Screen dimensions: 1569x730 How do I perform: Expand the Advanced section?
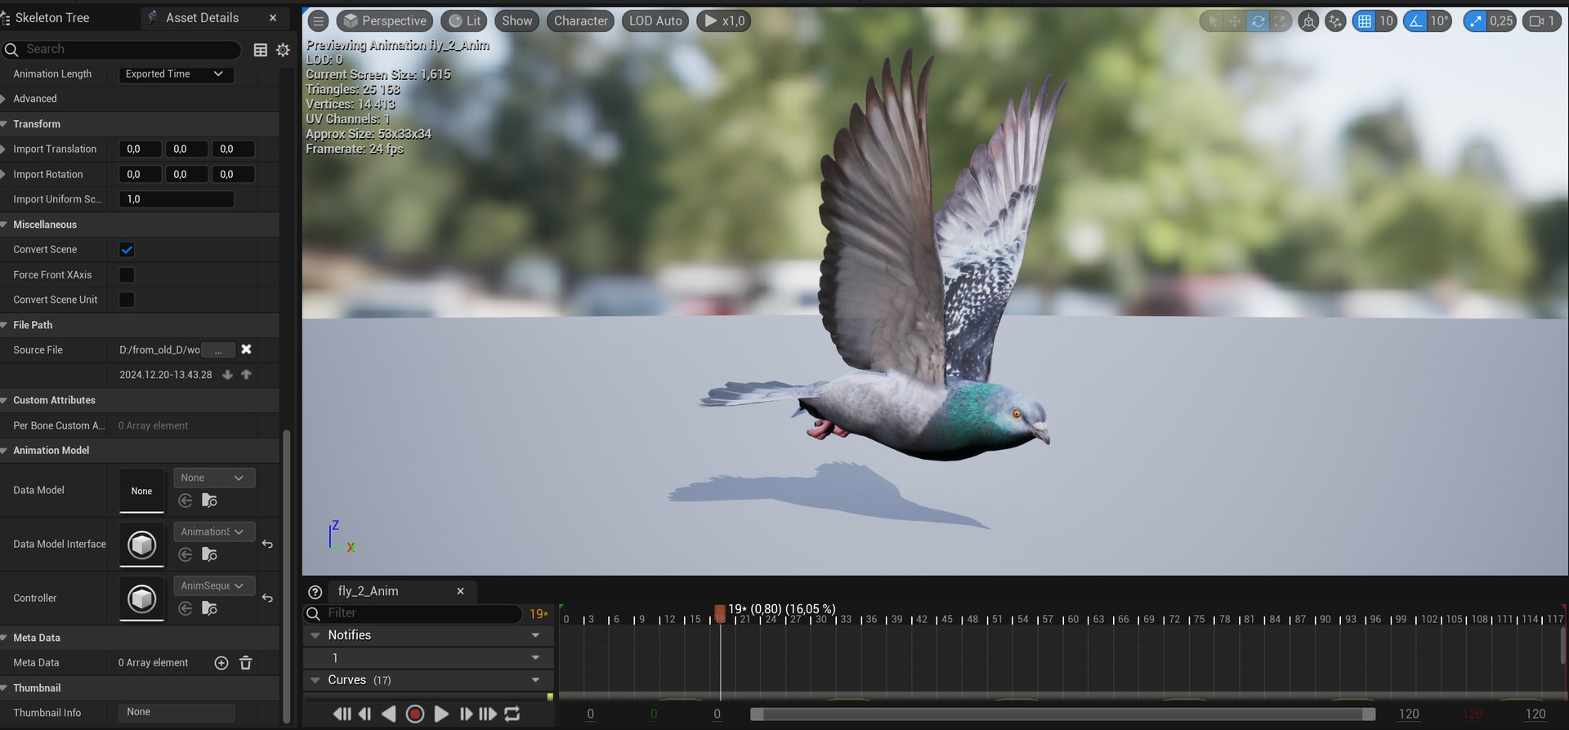click(5, 99)
